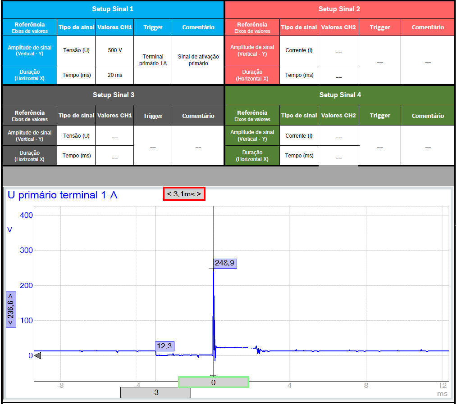Select the 3,1ms time difference label
The image size is (457, 404).
[184, 194]
